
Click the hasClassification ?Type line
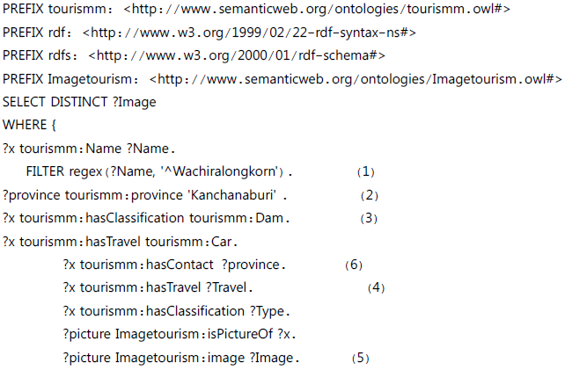(176, 310)
